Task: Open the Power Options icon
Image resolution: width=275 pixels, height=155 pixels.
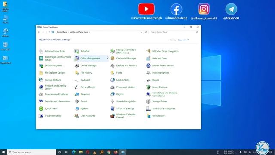Action: 148,87
